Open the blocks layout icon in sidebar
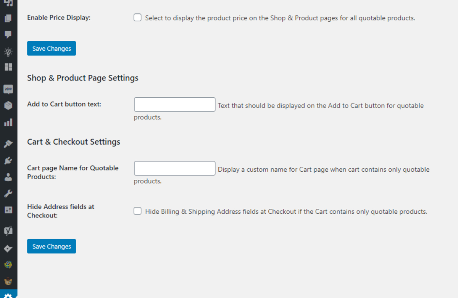The image size is (458, 298). [x=8, y=68]
